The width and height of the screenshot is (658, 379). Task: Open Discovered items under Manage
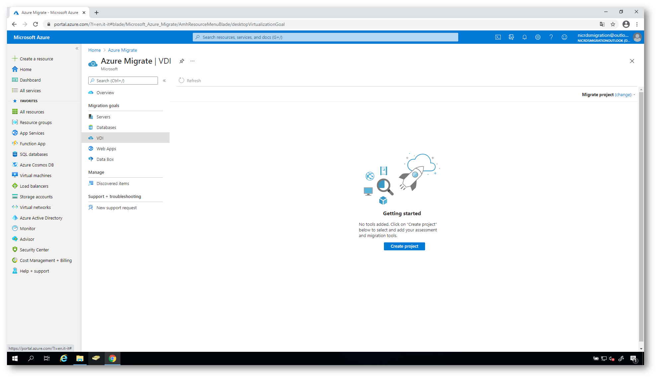[112, 183]
